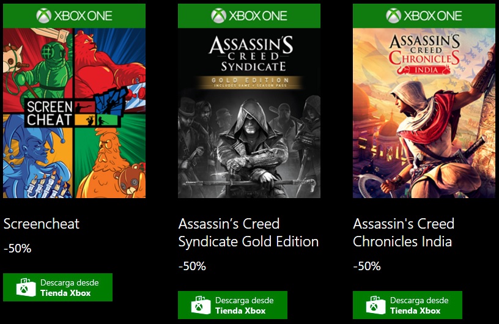Screen dimensions: 499x324
Task: Open the Assassin's Creed Syndicate cover art
Action: tap(249, 113)
